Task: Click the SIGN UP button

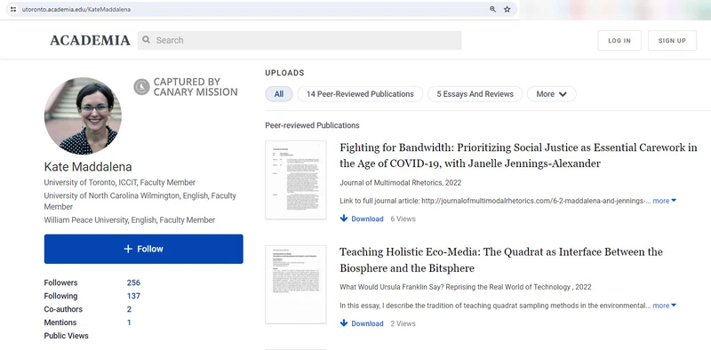Action: (x=672, y=40)
